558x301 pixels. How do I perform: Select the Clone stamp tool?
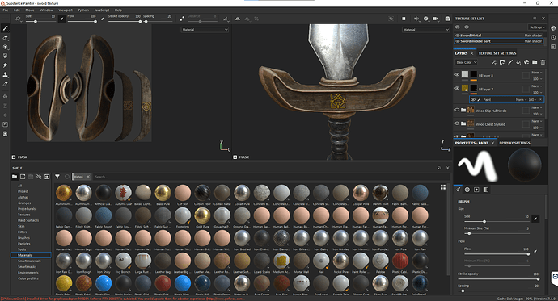(x=6, y=74)
